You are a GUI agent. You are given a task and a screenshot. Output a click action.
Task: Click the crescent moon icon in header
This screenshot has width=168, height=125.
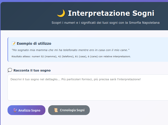61,13
